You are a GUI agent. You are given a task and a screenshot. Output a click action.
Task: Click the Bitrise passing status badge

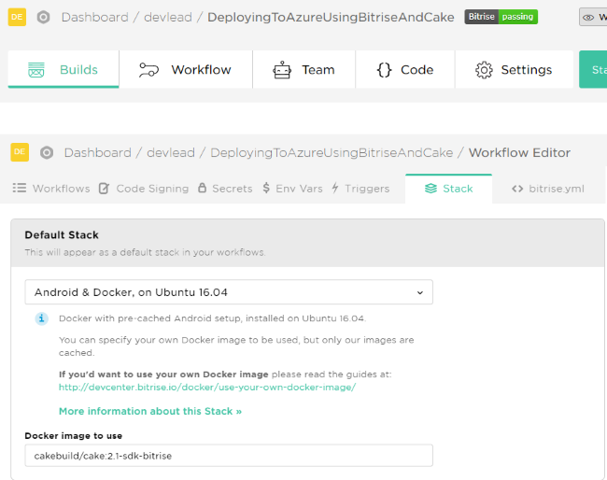click(x=501, y=17)
